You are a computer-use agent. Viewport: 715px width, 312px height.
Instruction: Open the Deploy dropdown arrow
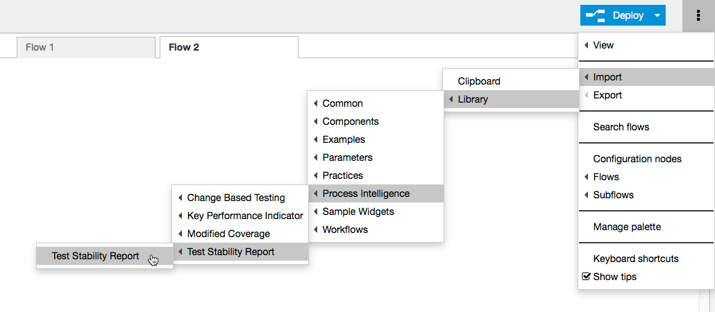[657, 15]
